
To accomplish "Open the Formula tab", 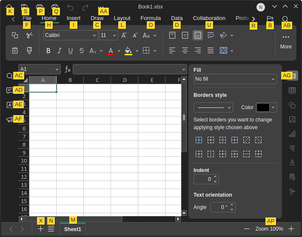I will point(151,18).
